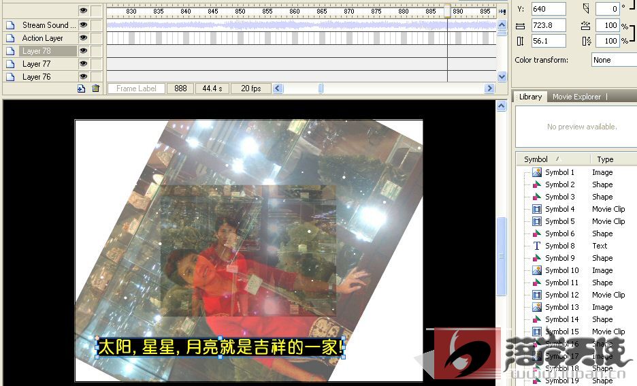Click the height icon beside 56.1
The image size is (637, 386).
point(520,41)
